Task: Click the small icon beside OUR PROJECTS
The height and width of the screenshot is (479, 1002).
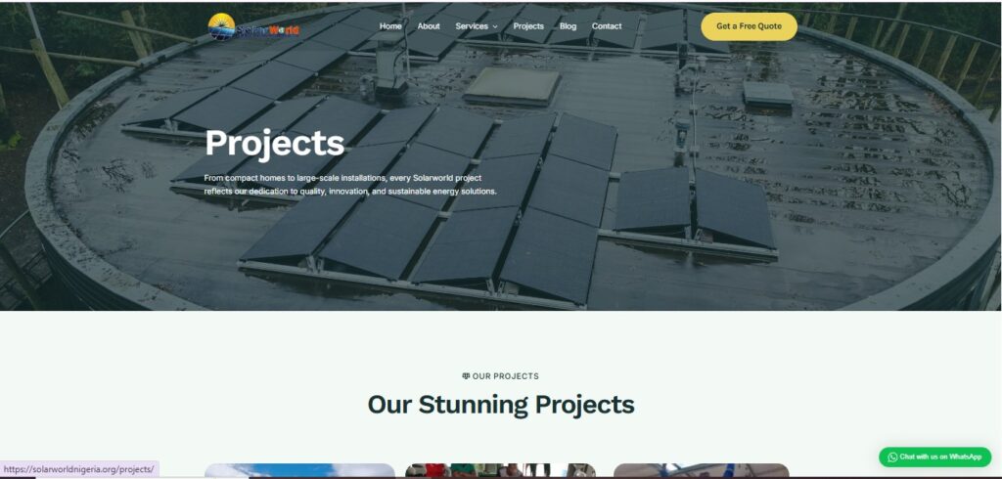Action: 466,376
